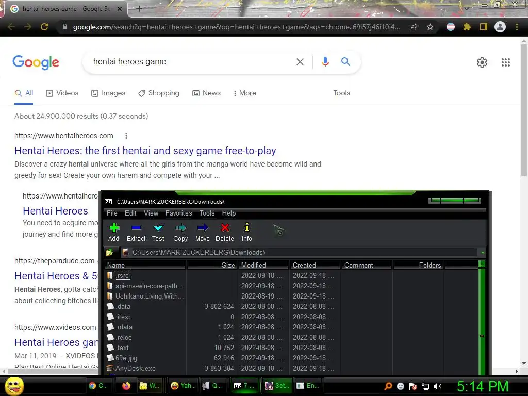Open the Tools menu in 7-Zip
This screenshot has width=528, height=396.
click(x=207, y=213)
